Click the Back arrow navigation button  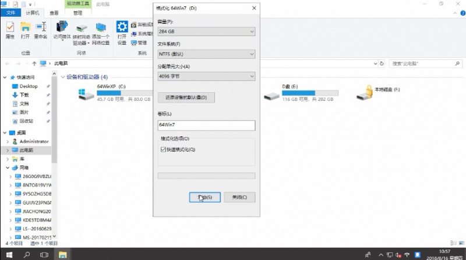(x=8, y=64)
